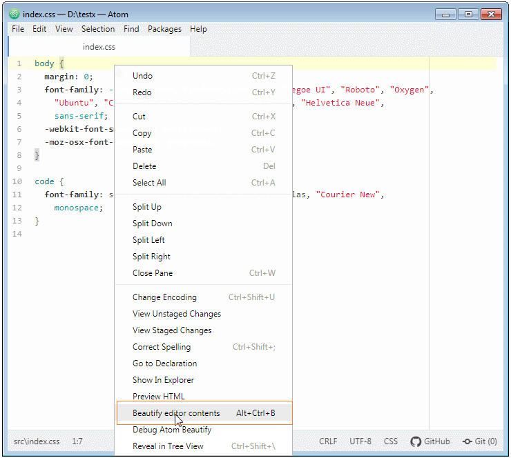
Task: Open the Find menu
Action: pyautogui.click(x=131, y=29)
